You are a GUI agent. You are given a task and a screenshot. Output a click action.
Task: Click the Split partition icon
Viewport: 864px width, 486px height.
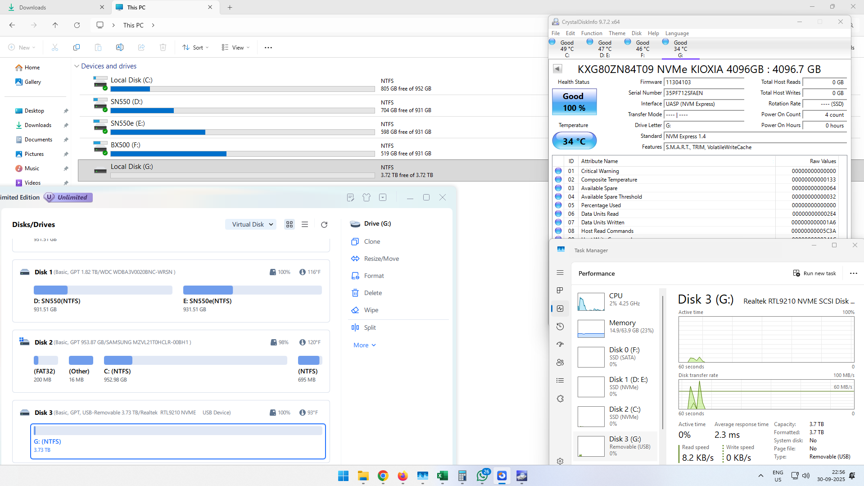pyautogui.click(x=355, y=327)
